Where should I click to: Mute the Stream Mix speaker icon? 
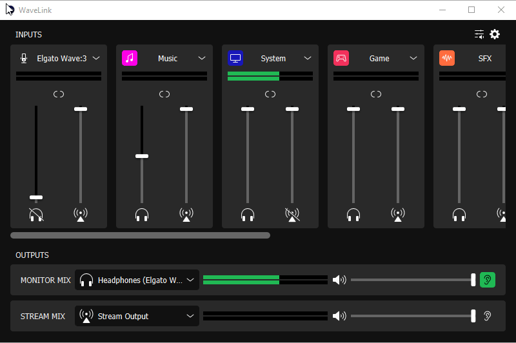(x=339, y=316)
